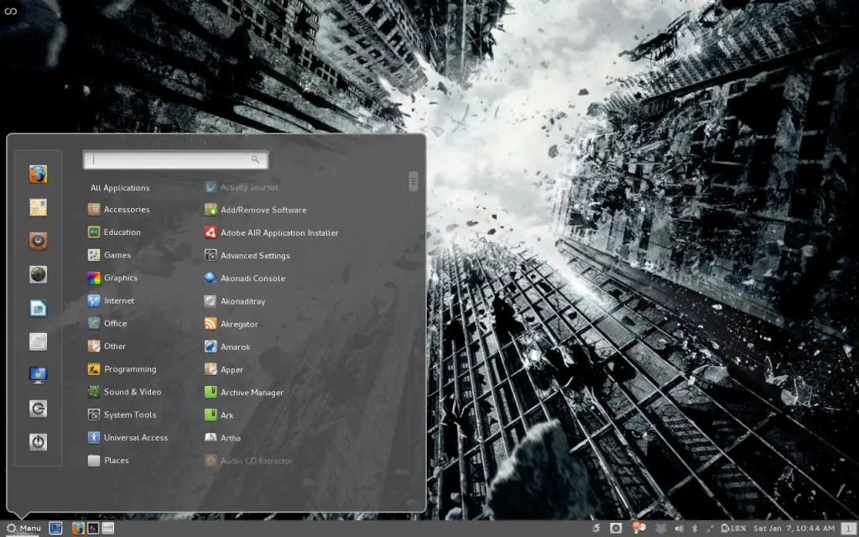Click the magnifier icon in search box
This screenshot has width=859, height=537.
coord(255,159)
